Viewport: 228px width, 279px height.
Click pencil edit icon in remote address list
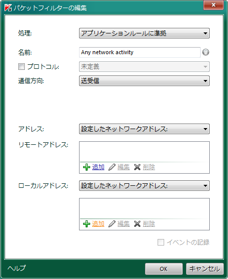pyautogui.click(x=112, y=167)
